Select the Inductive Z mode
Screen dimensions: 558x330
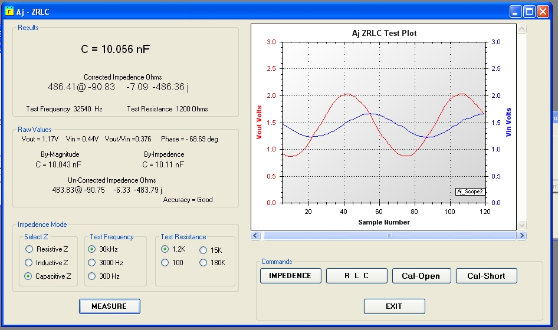coord(46,262)
